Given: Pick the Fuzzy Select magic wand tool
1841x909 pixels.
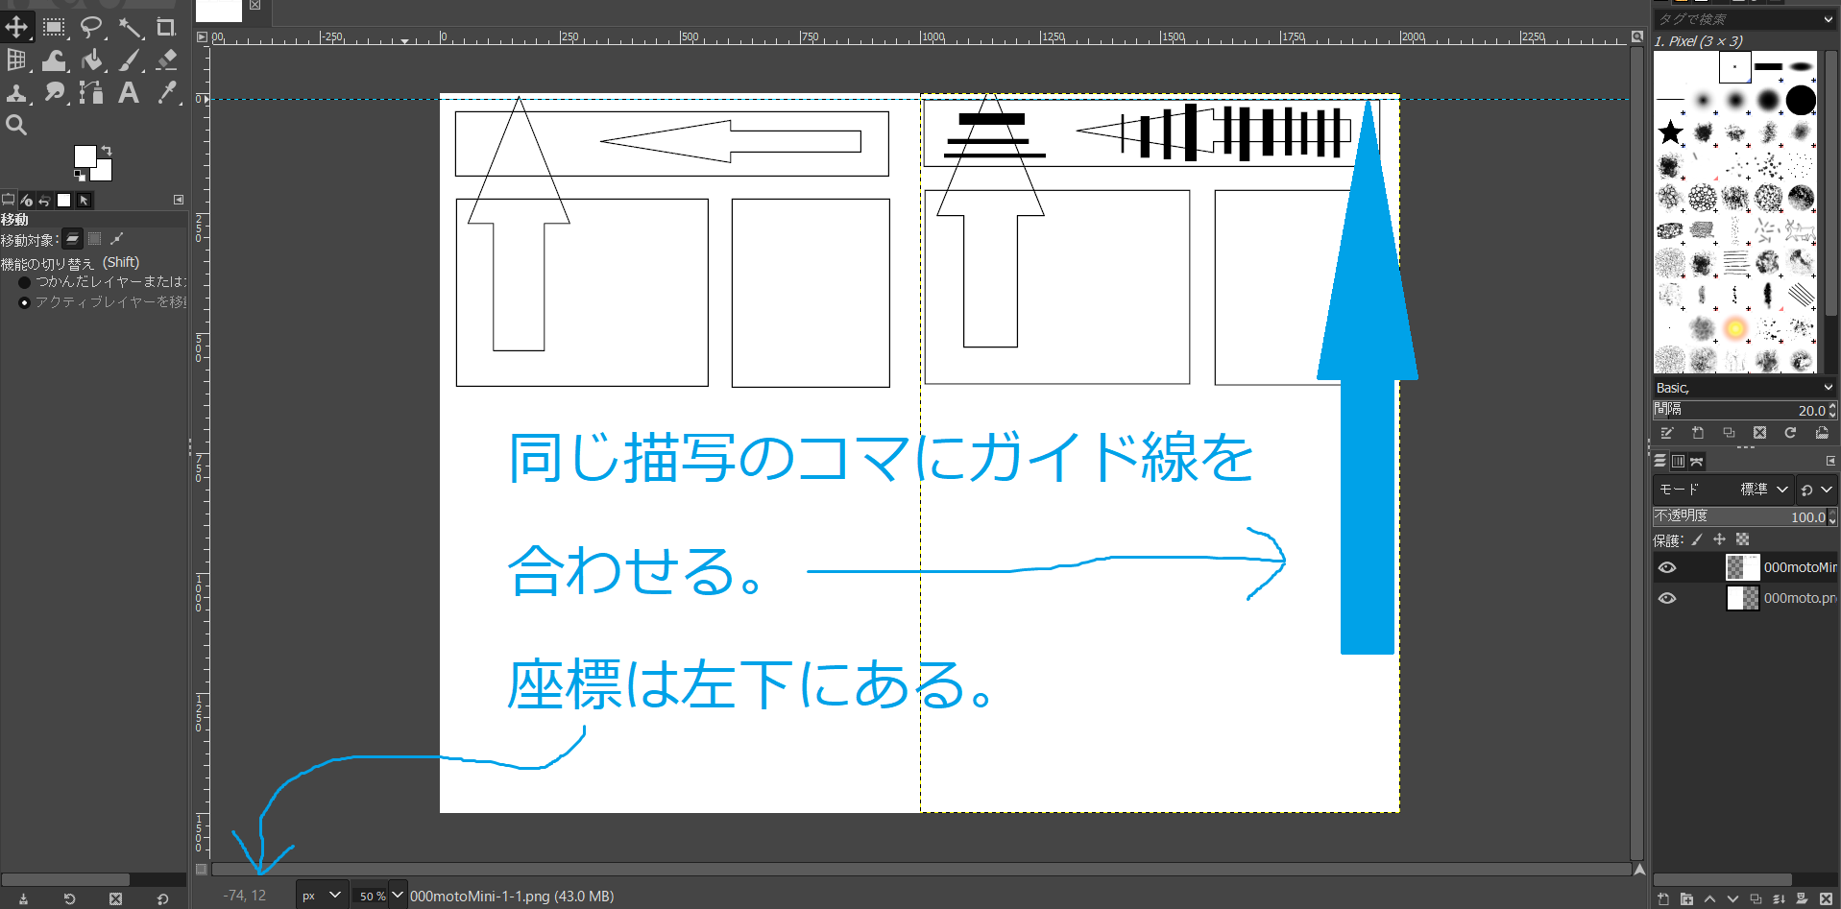Looking at the screenshot, I should pos(130,28).
